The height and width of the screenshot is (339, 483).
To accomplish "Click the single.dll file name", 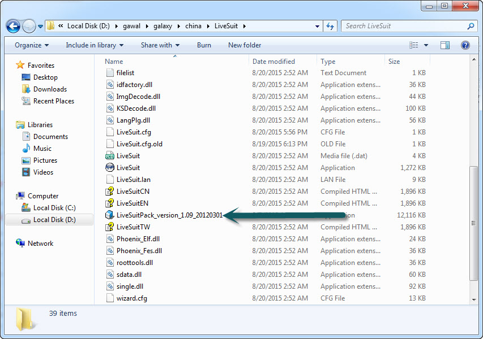I will (130, 286).
